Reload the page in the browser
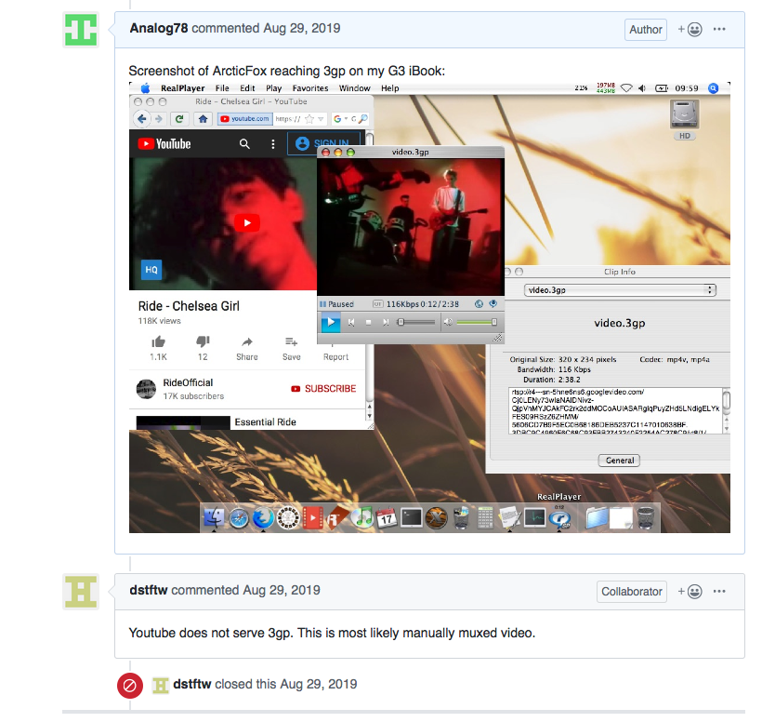 (x=179, y=119)
